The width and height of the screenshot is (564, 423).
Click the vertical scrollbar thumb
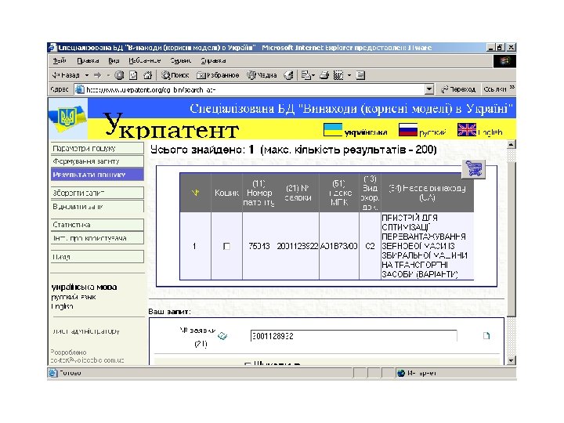(x=511, y=239)
